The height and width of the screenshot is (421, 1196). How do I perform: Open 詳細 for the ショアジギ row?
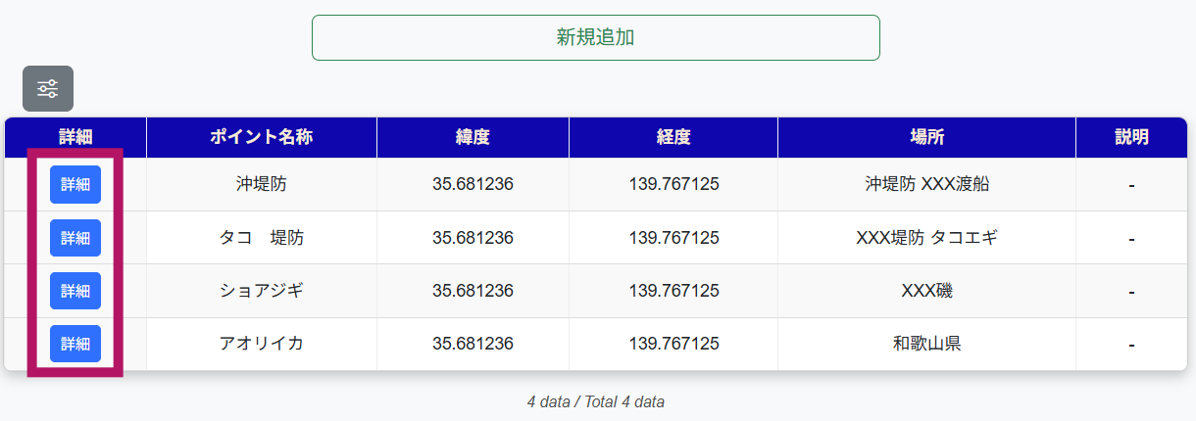click(x=75, y=291)
